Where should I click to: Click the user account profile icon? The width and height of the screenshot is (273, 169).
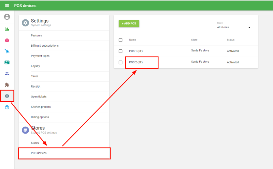tap(7, 17)
